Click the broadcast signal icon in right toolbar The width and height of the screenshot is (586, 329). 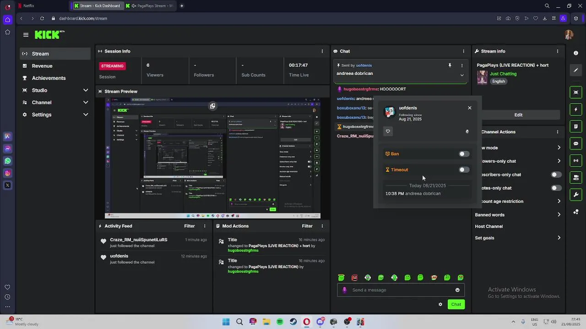[x=576, y=160]
